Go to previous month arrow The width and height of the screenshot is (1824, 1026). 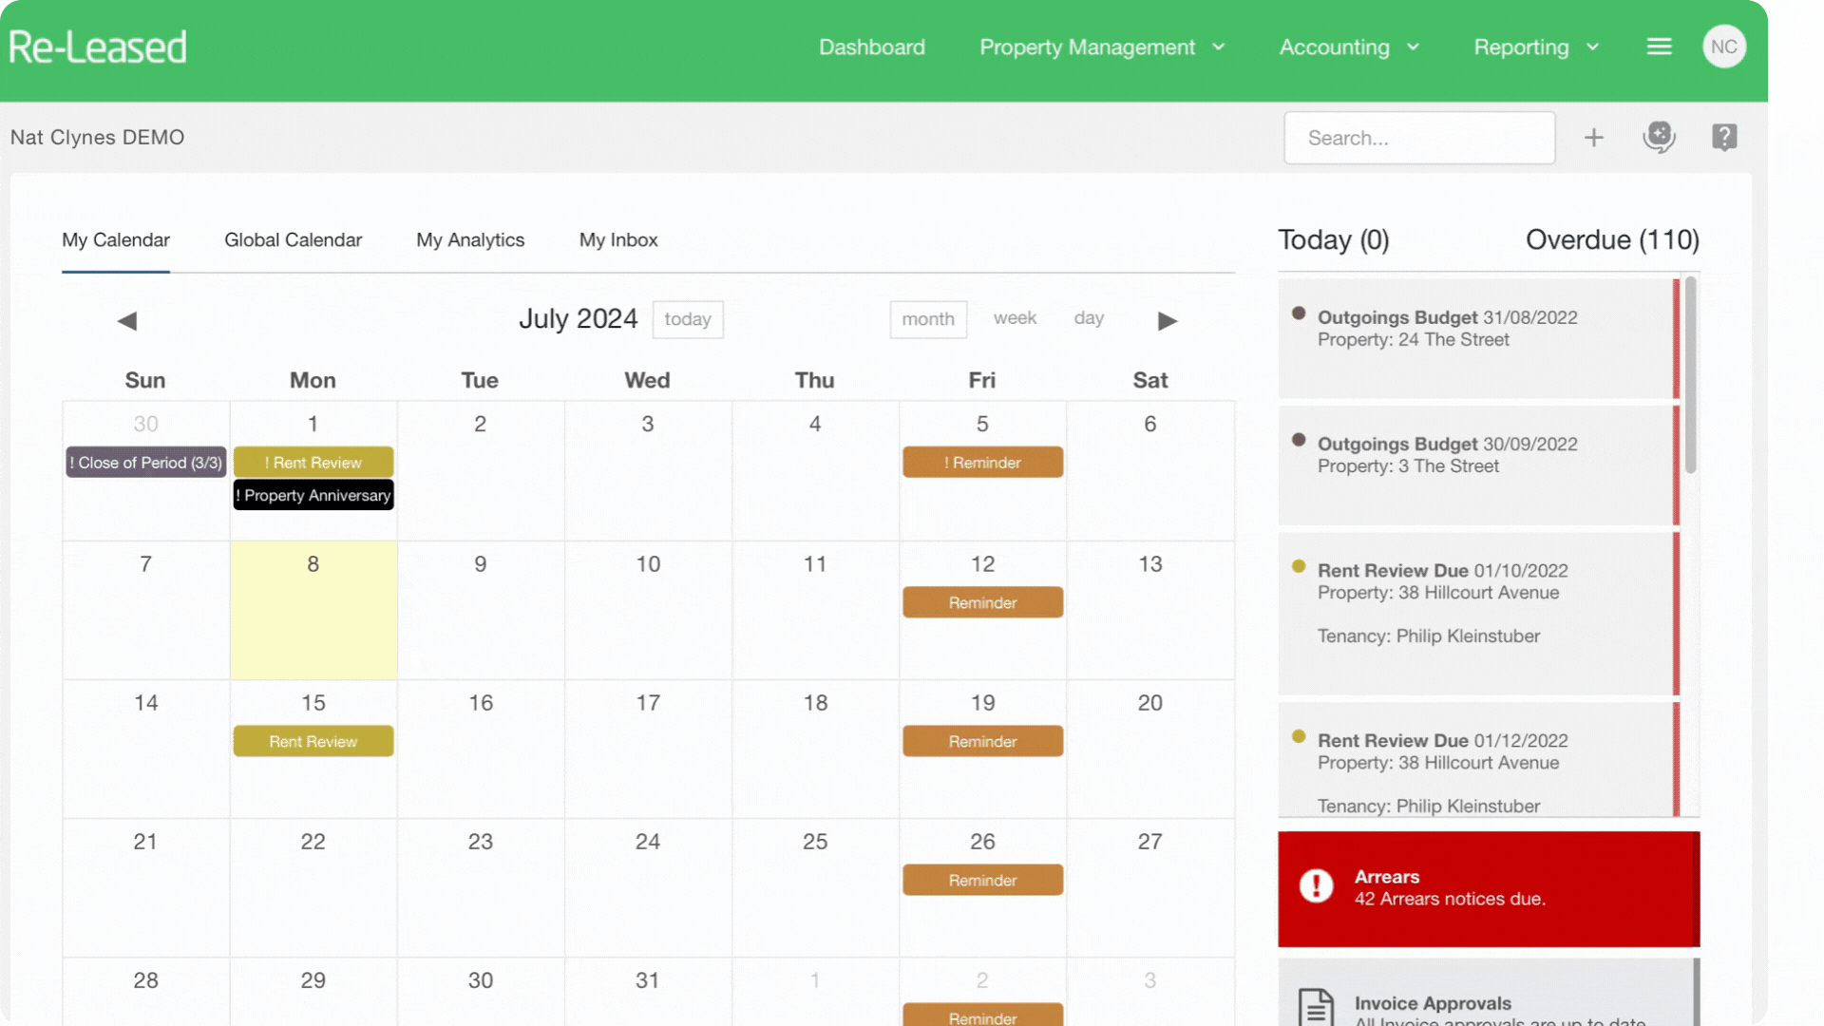(x=127, y=321)
